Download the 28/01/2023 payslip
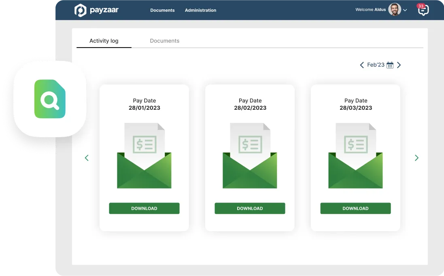The height and width of the screenshot is (276, 444). pyautogui.click(x=144, y=208)
